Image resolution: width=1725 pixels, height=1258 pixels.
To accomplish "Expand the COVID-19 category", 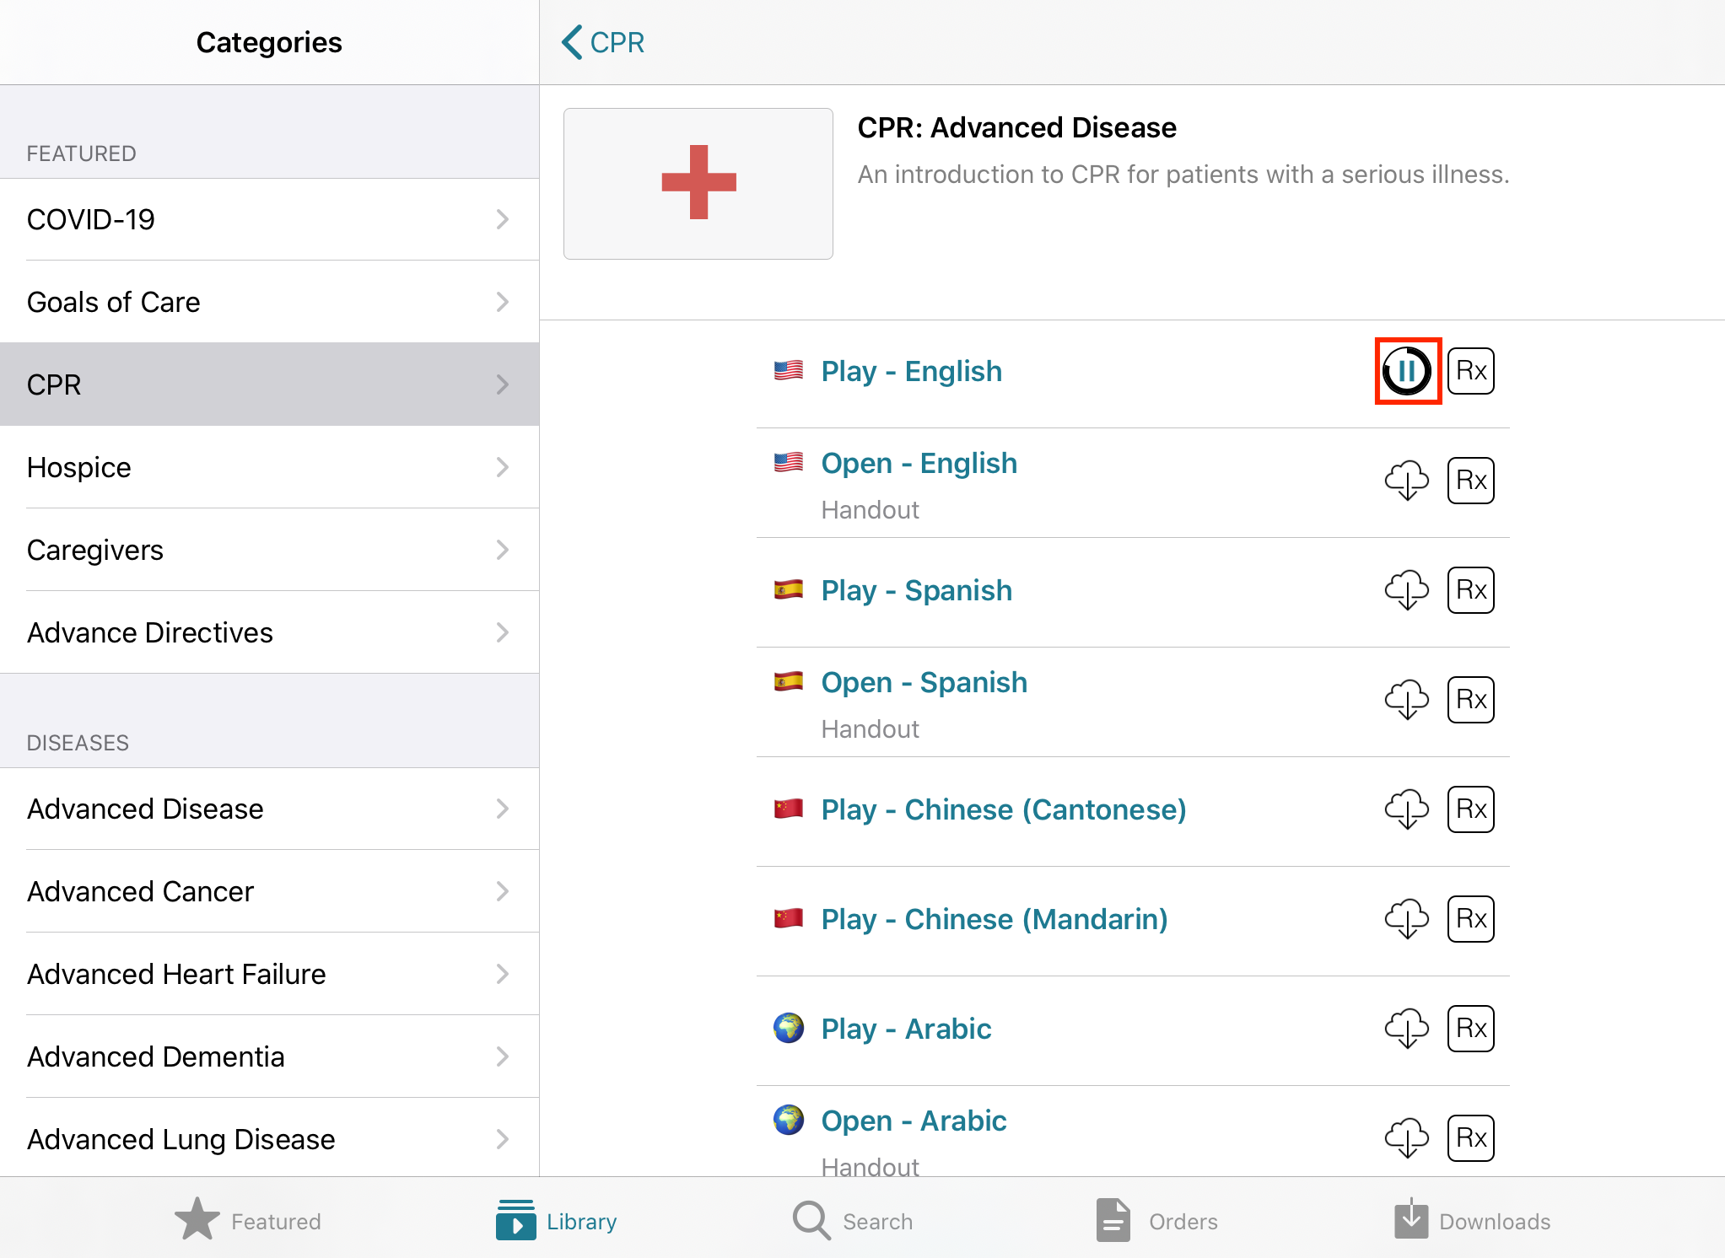I will click(269, 219).
